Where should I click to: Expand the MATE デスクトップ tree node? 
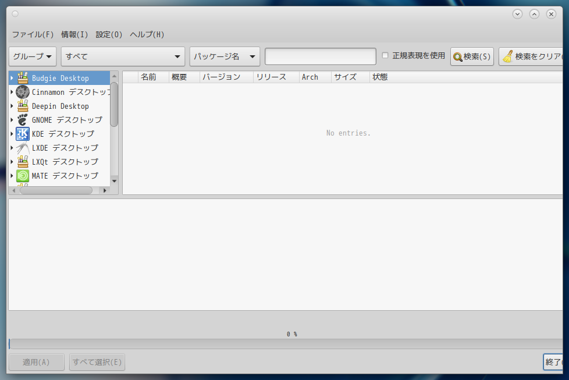(x=12, y=176)
